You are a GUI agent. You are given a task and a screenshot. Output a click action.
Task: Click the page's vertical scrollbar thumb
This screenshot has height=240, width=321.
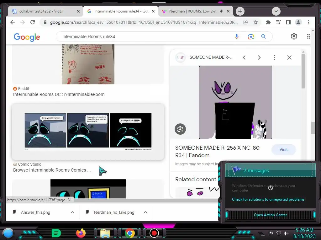click(x=313, y=128)
